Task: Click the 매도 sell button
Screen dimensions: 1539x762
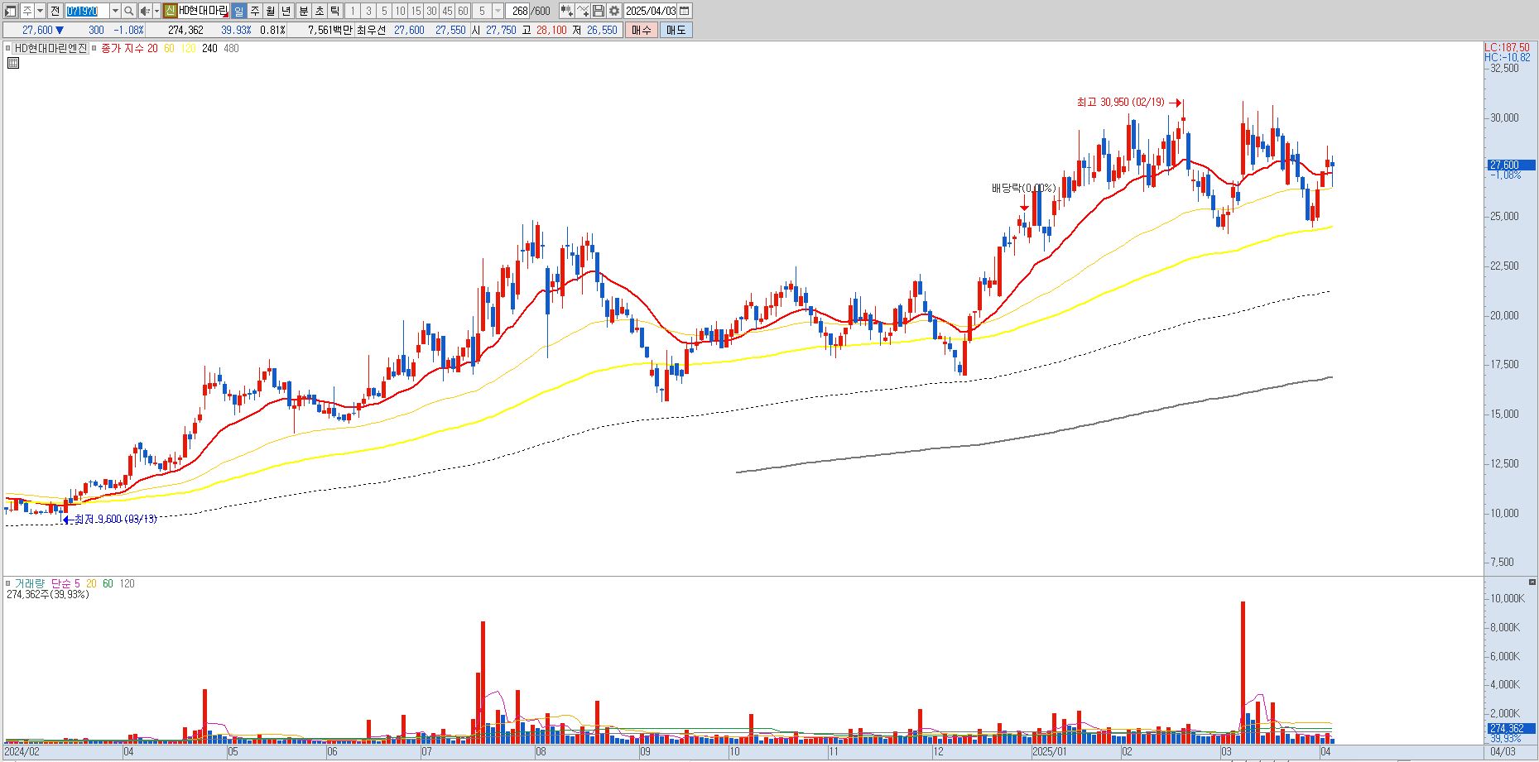Action: tap(676, 30)
